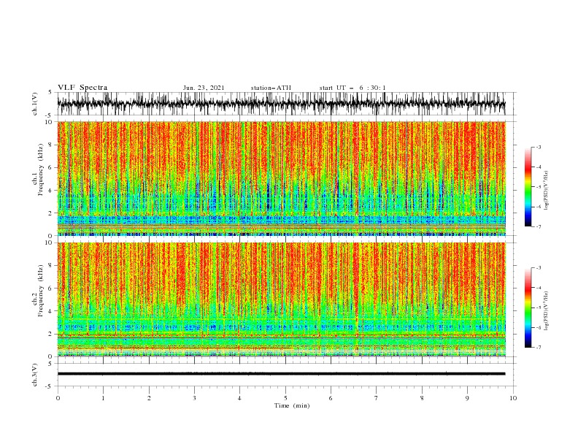Click the "-5" label on ch.2 color bar
Screen dimensions: 578x447
538,307
